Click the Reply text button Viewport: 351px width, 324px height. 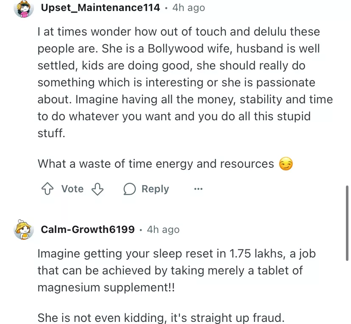click(155, 189)
